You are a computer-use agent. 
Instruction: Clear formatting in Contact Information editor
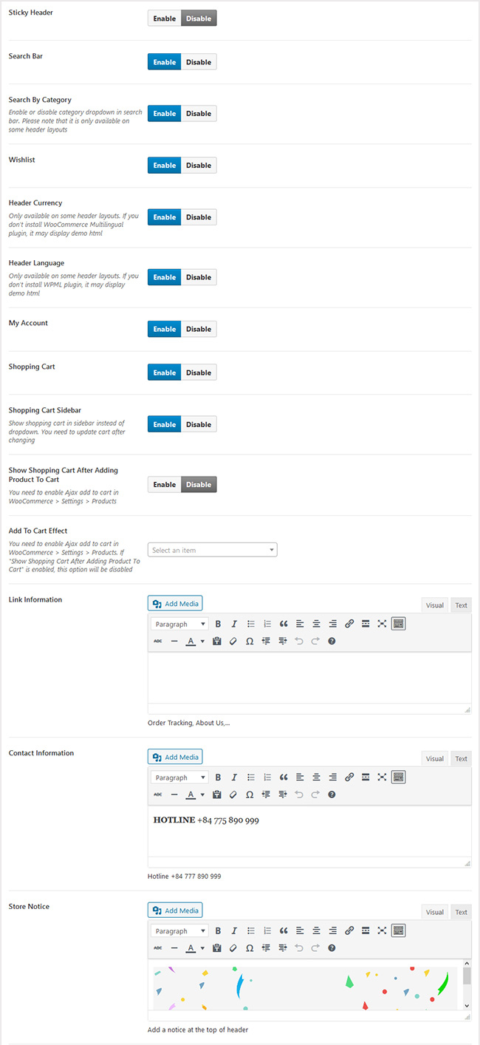pos(233,794)
